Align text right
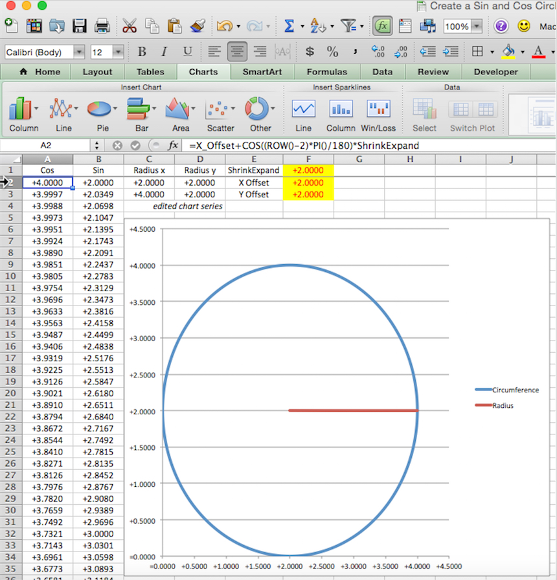557x580 pixels. [260, 52]
